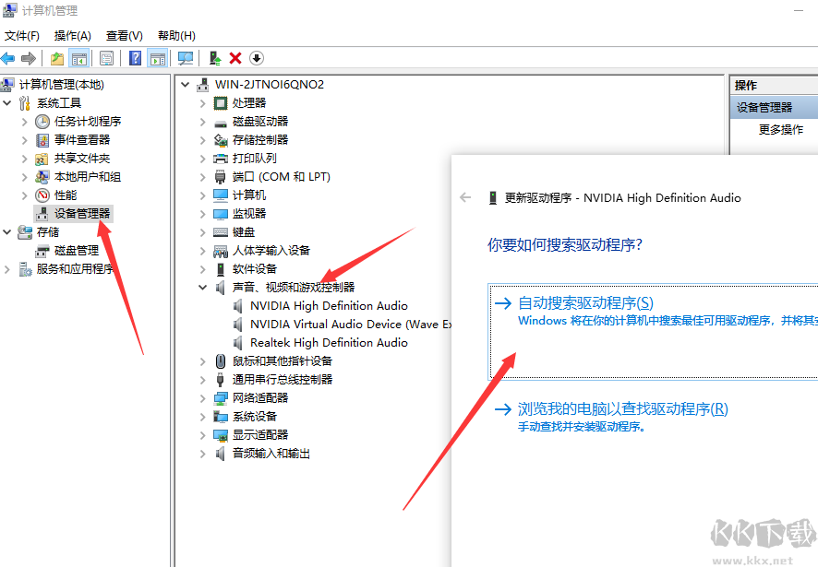This screenshot has height=567, width=818.
Task: Expand the 处理器 tree node
Action: coord(201,102)
